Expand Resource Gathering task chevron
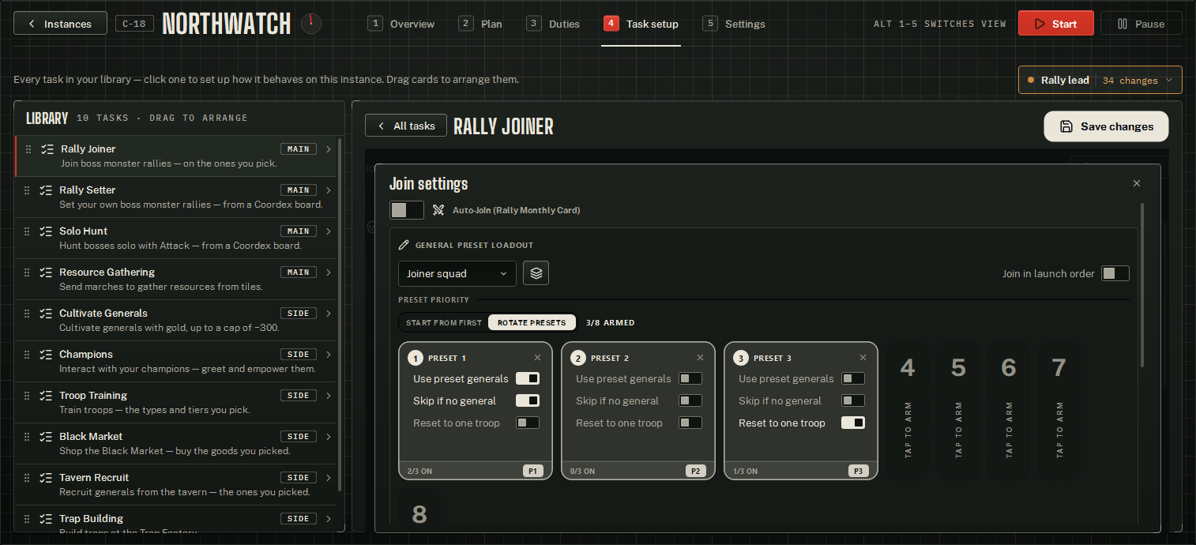The image size is (1196, 545). [x=329, y=272]
